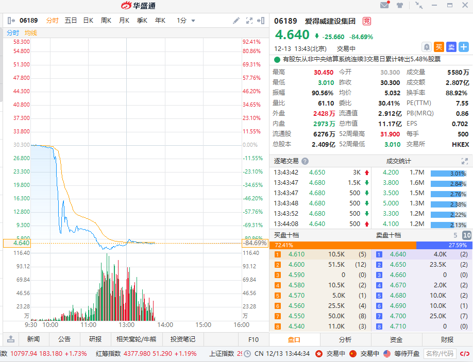
Task: Click the 名称/代码 search field
Action: [x=439, y=354]
